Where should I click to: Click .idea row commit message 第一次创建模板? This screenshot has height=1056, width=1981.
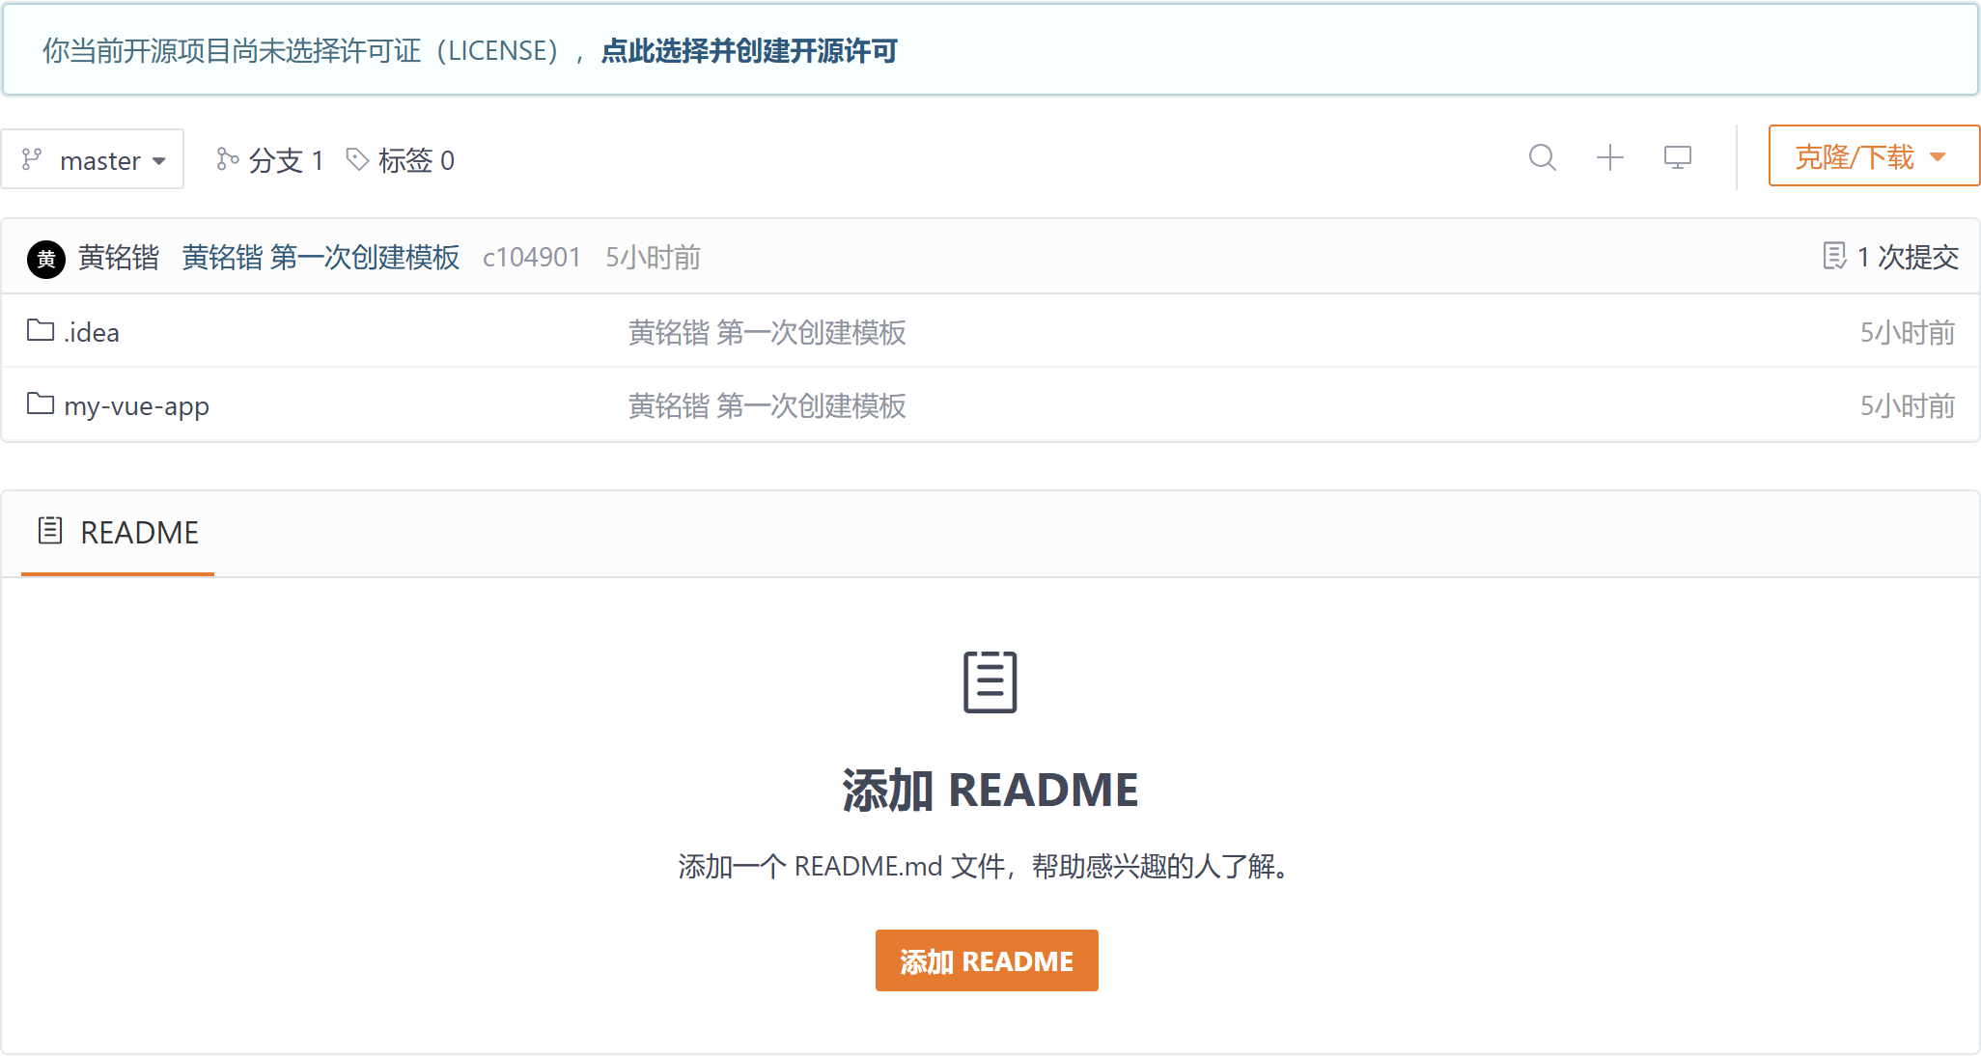(767, 333)
